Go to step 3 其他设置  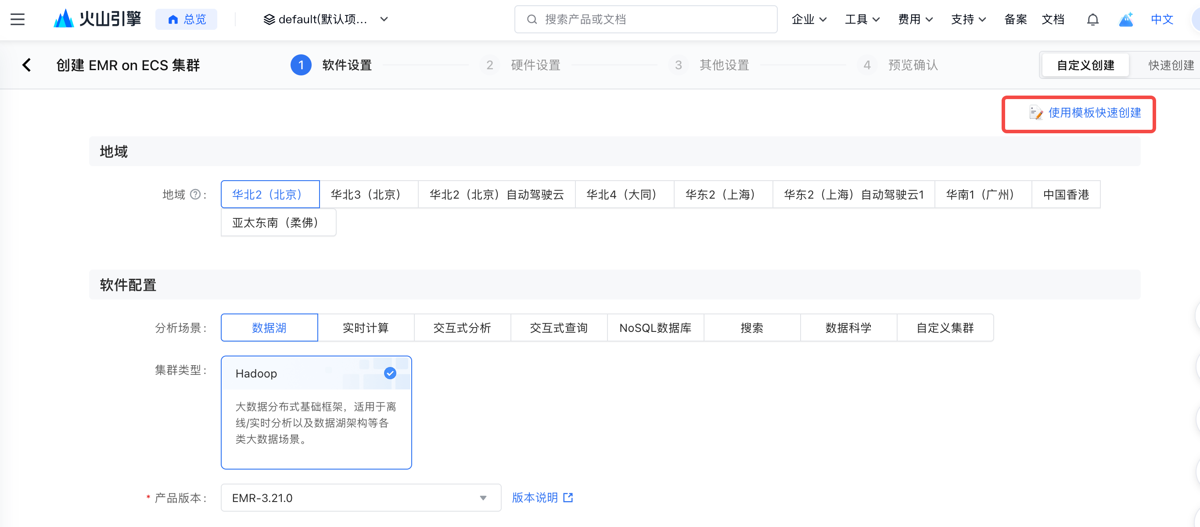709,65
